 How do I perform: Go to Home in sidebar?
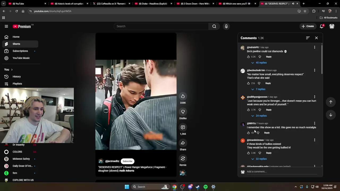20,37
